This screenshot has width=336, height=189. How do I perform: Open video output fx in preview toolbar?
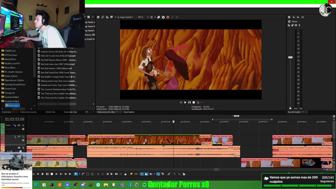click(107, 17)
